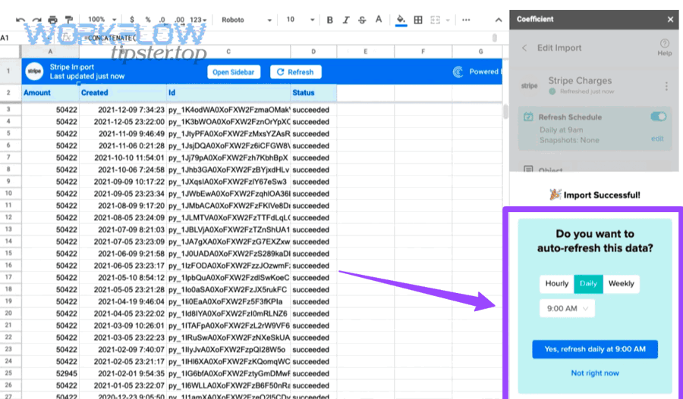Click the Stripe logo beside Stripe Charges
Screen dimensions: 683x399
[529, 86]
